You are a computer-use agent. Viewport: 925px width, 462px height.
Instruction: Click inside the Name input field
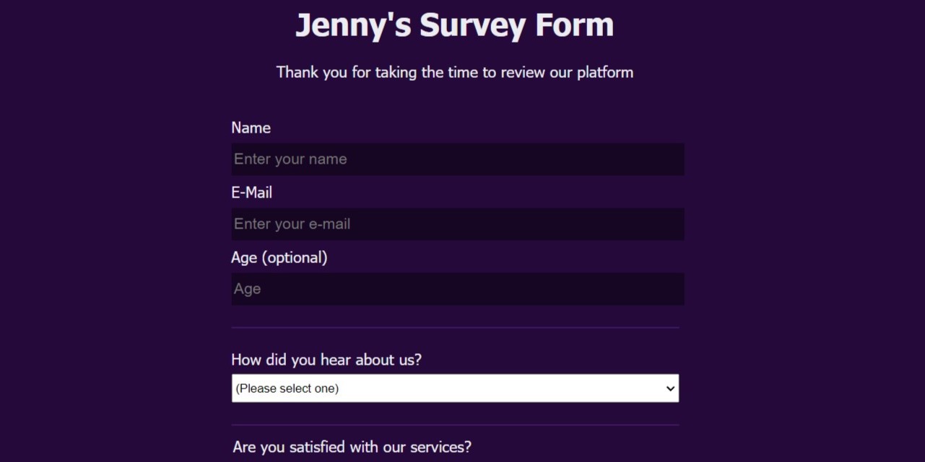pos(457,159)
